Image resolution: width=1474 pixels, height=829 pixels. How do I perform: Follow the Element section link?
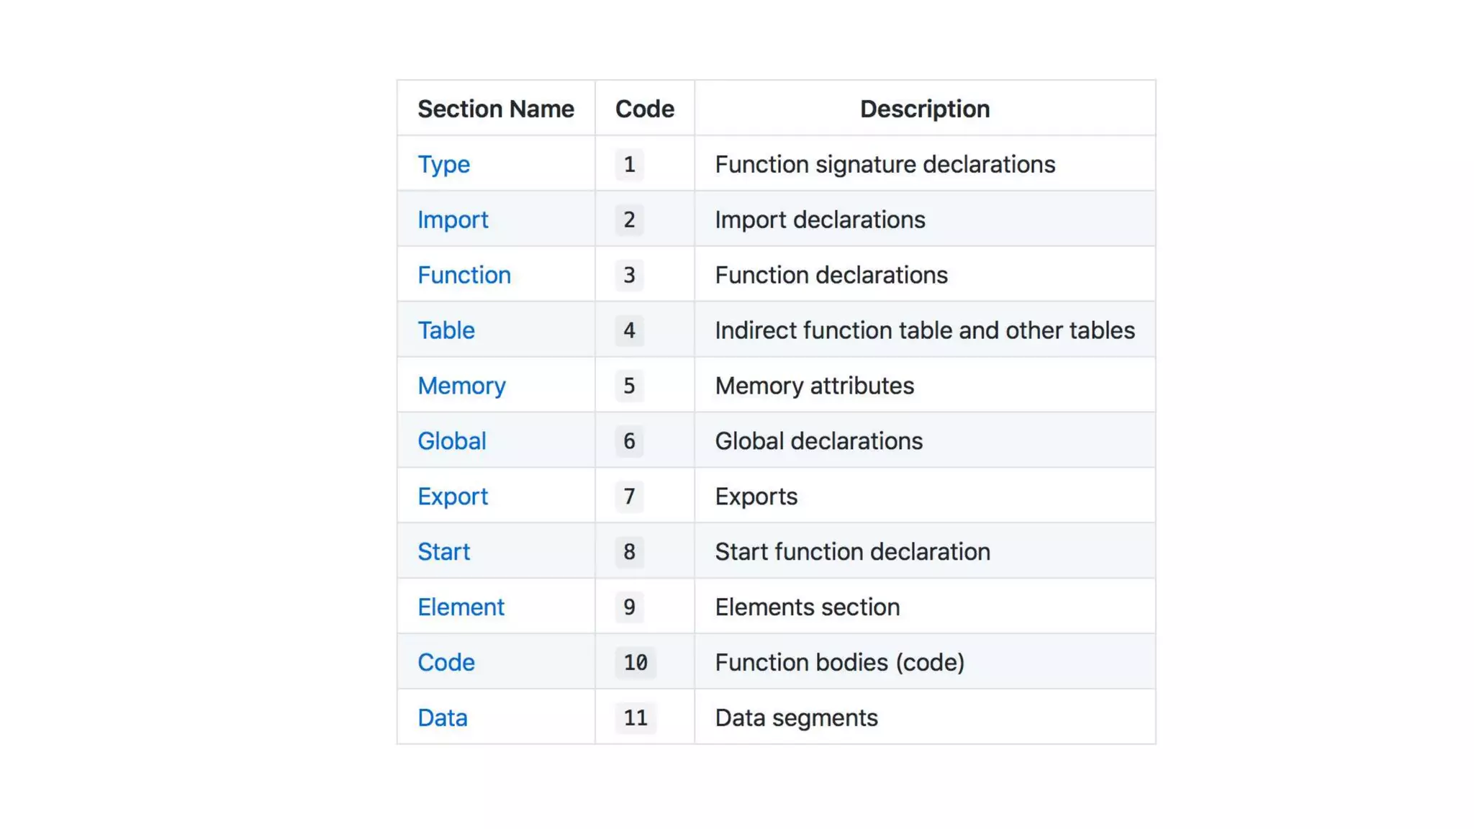click(461, 607)
